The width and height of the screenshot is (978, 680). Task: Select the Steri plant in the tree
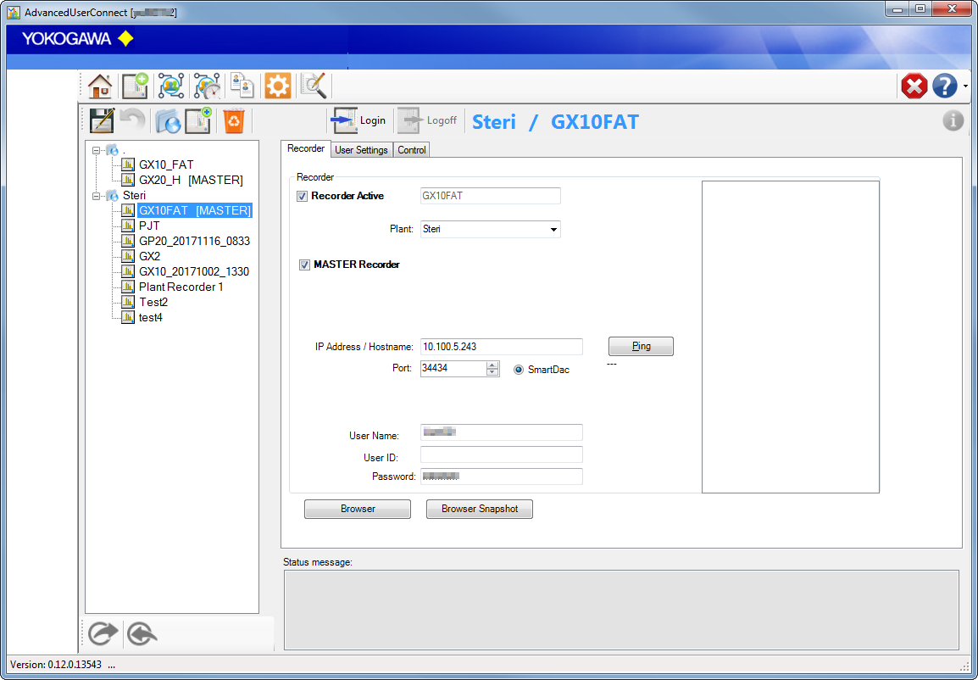pos(134,195)
